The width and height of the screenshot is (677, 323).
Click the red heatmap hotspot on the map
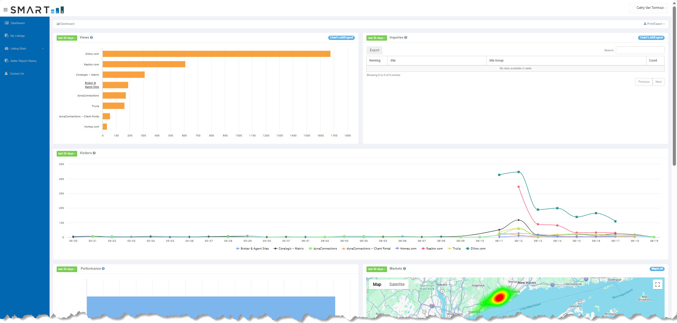(499, 297)
